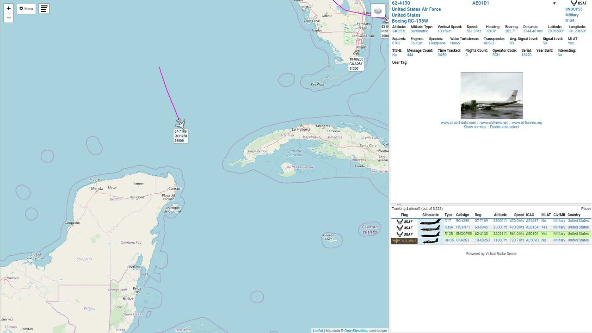This screenshot has height=333, width=592.
Task: Click registration 62-4130 detail heading
Action: (x=401, y=3)
